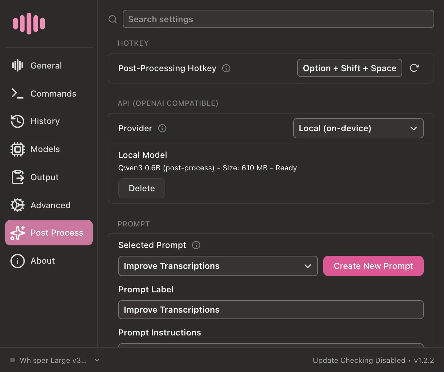Reset the post-processing hotkey with the refresh icon
Viewport: 444px width, 372px height.
point(414,68)
